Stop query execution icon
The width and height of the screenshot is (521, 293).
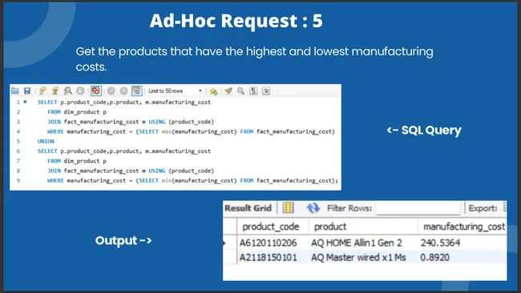(x=80, y=90)
